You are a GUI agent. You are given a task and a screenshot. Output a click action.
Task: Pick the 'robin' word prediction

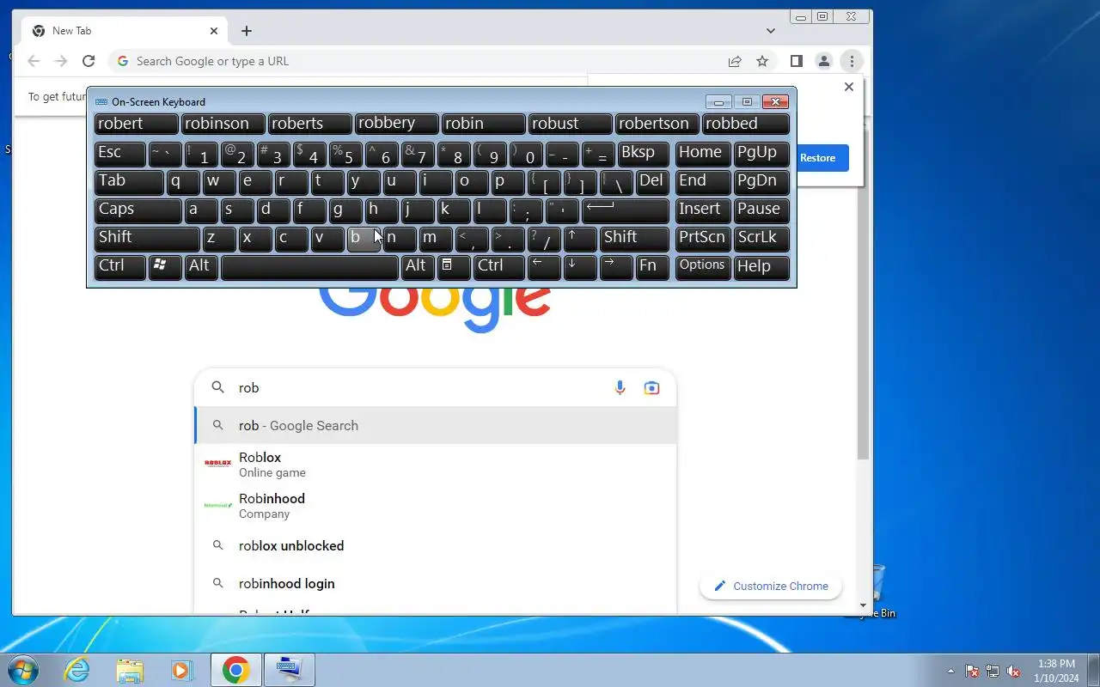(483, 124)
